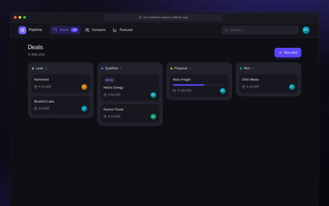Click the lock icon in the address bar
The height and width of the screenshot is (206, 329).
pos(140,18)
